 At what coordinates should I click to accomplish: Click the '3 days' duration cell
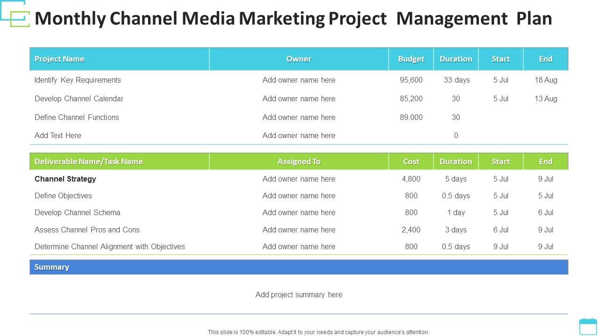coord(456,230)
